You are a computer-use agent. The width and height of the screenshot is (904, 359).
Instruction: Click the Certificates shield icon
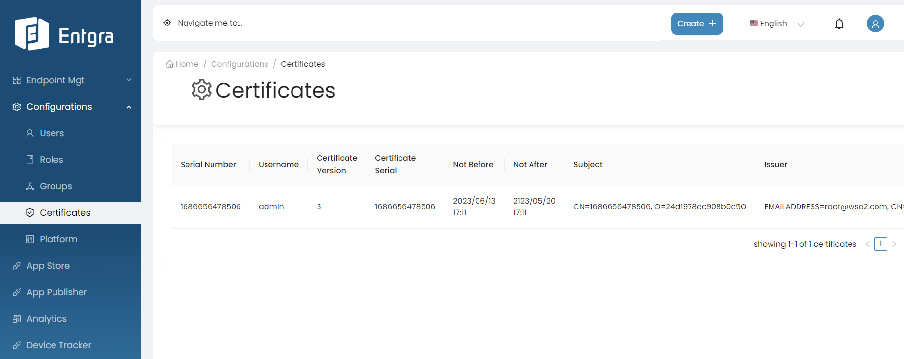[x=30, y=213]
